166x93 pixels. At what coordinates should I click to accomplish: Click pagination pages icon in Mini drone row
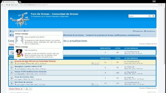tap(93, 84)
